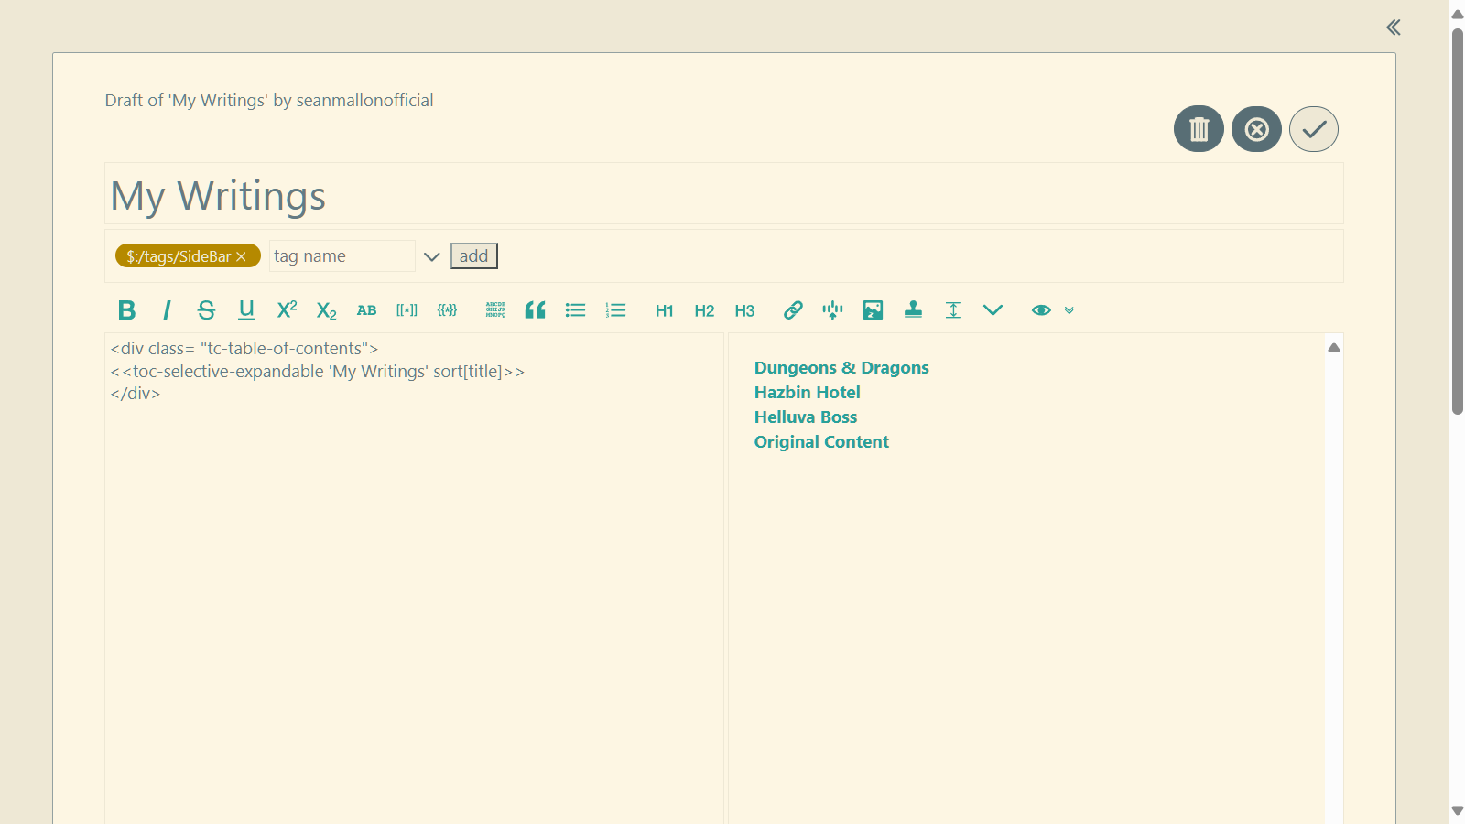Apply italic formatting to text

coord(167,310)
